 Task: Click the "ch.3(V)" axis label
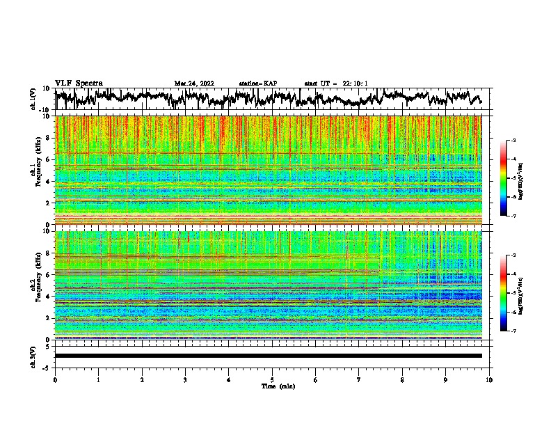[33, 358]
